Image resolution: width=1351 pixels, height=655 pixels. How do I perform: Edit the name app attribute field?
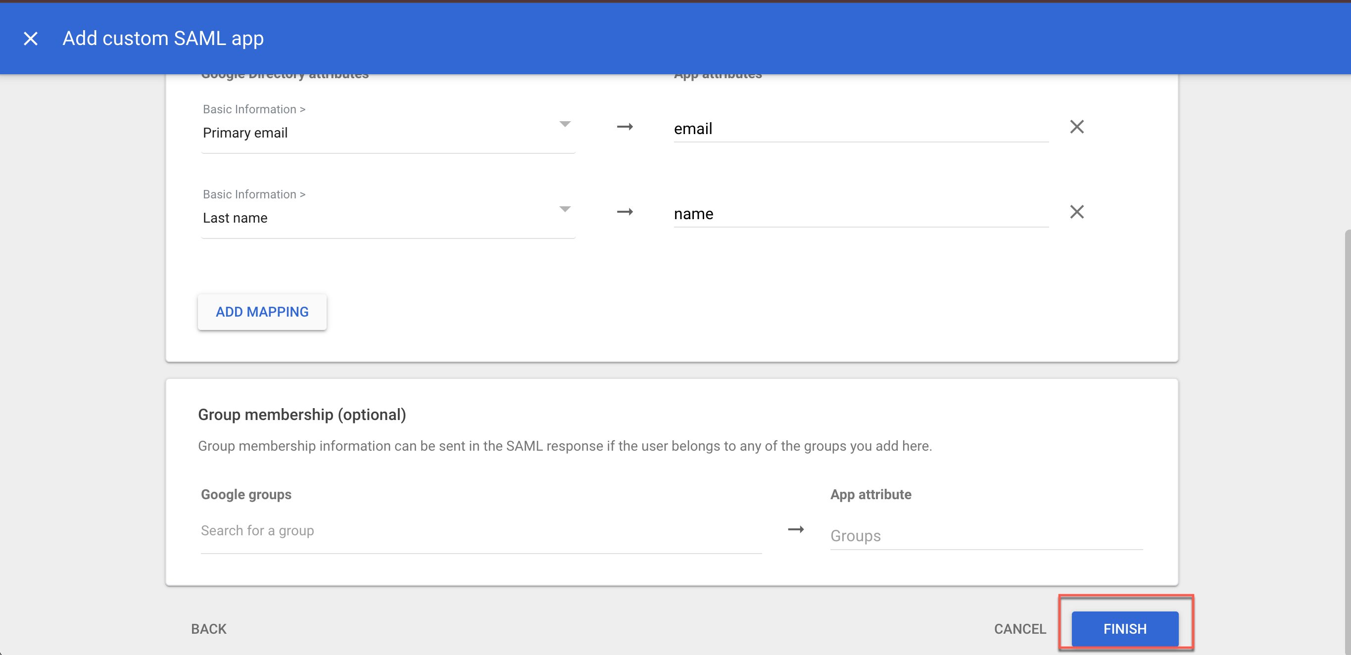coord(860,214)
